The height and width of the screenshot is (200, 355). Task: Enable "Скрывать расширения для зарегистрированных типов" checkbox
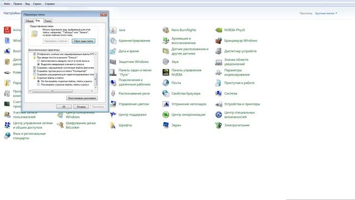click(34, 74)
